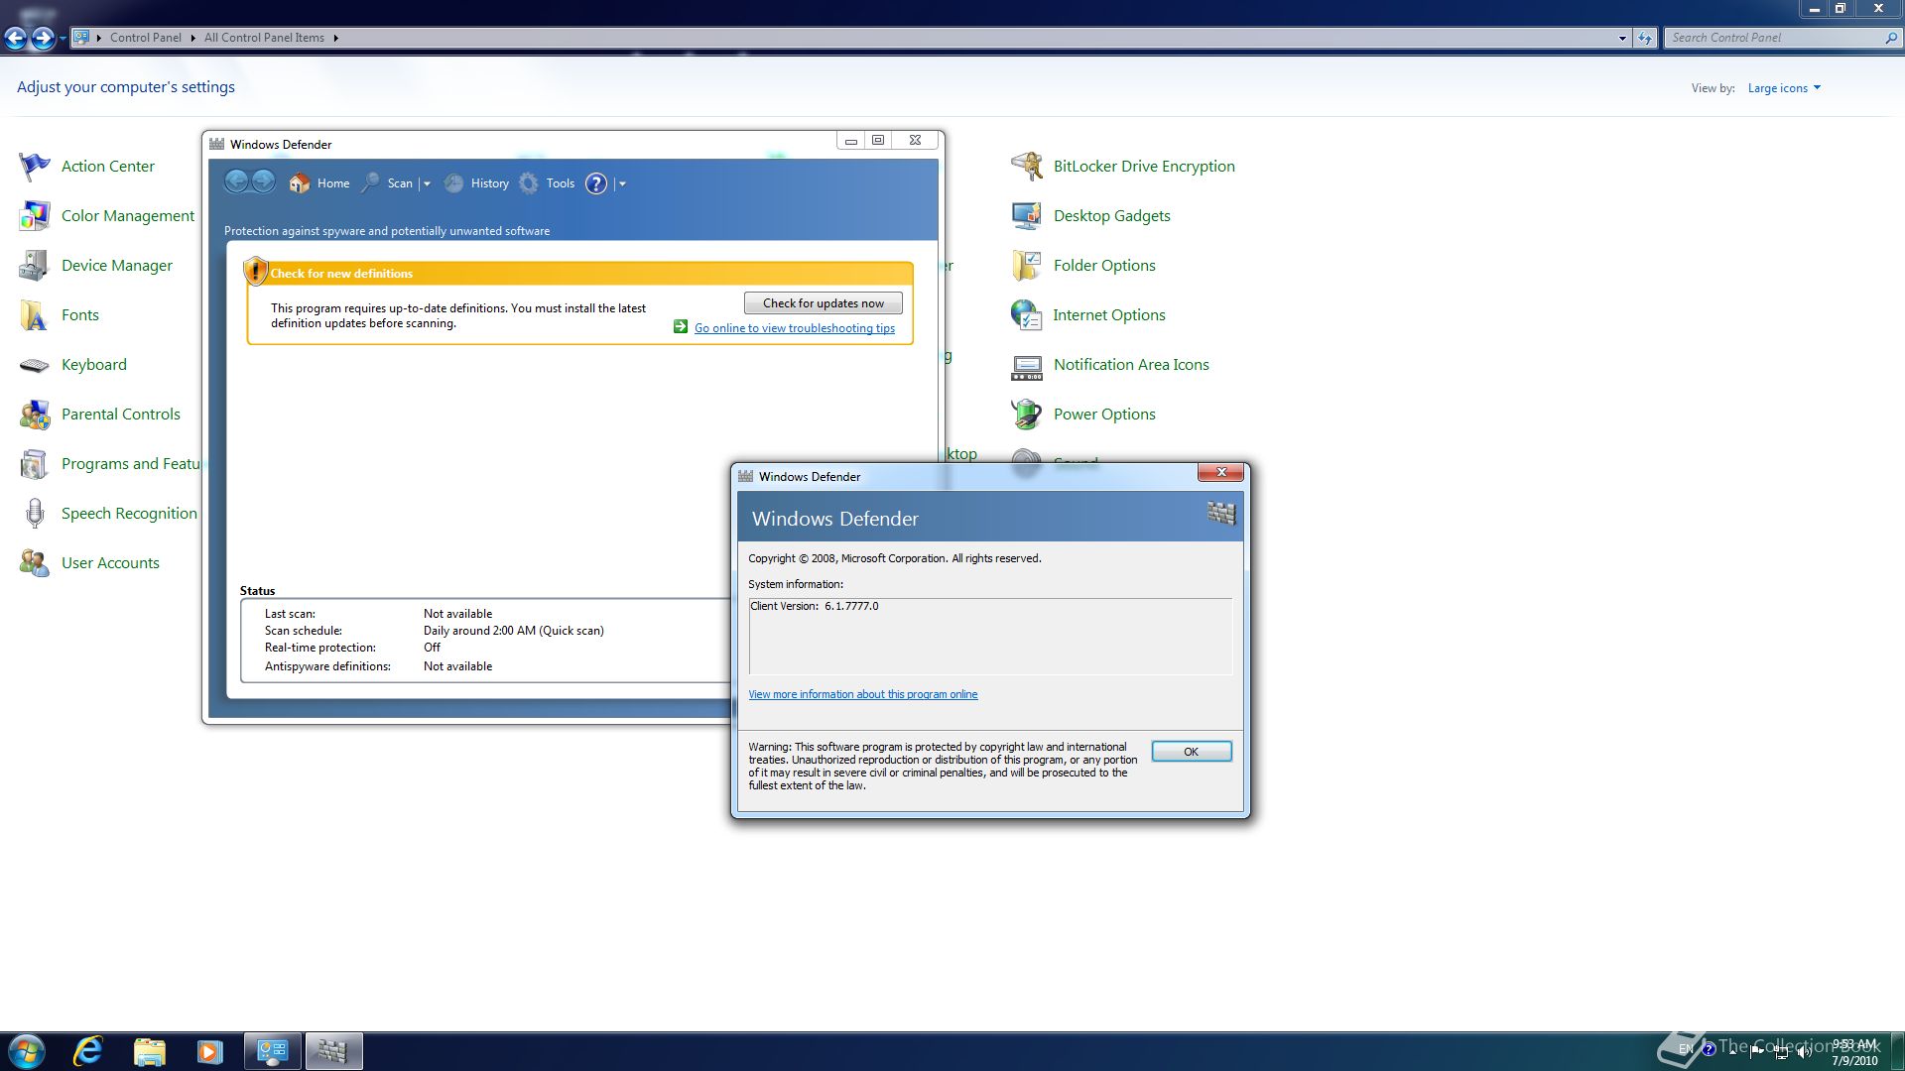Click History in the Defender toolbar
The image size is (1905, 1071).
tap(490, 183)
